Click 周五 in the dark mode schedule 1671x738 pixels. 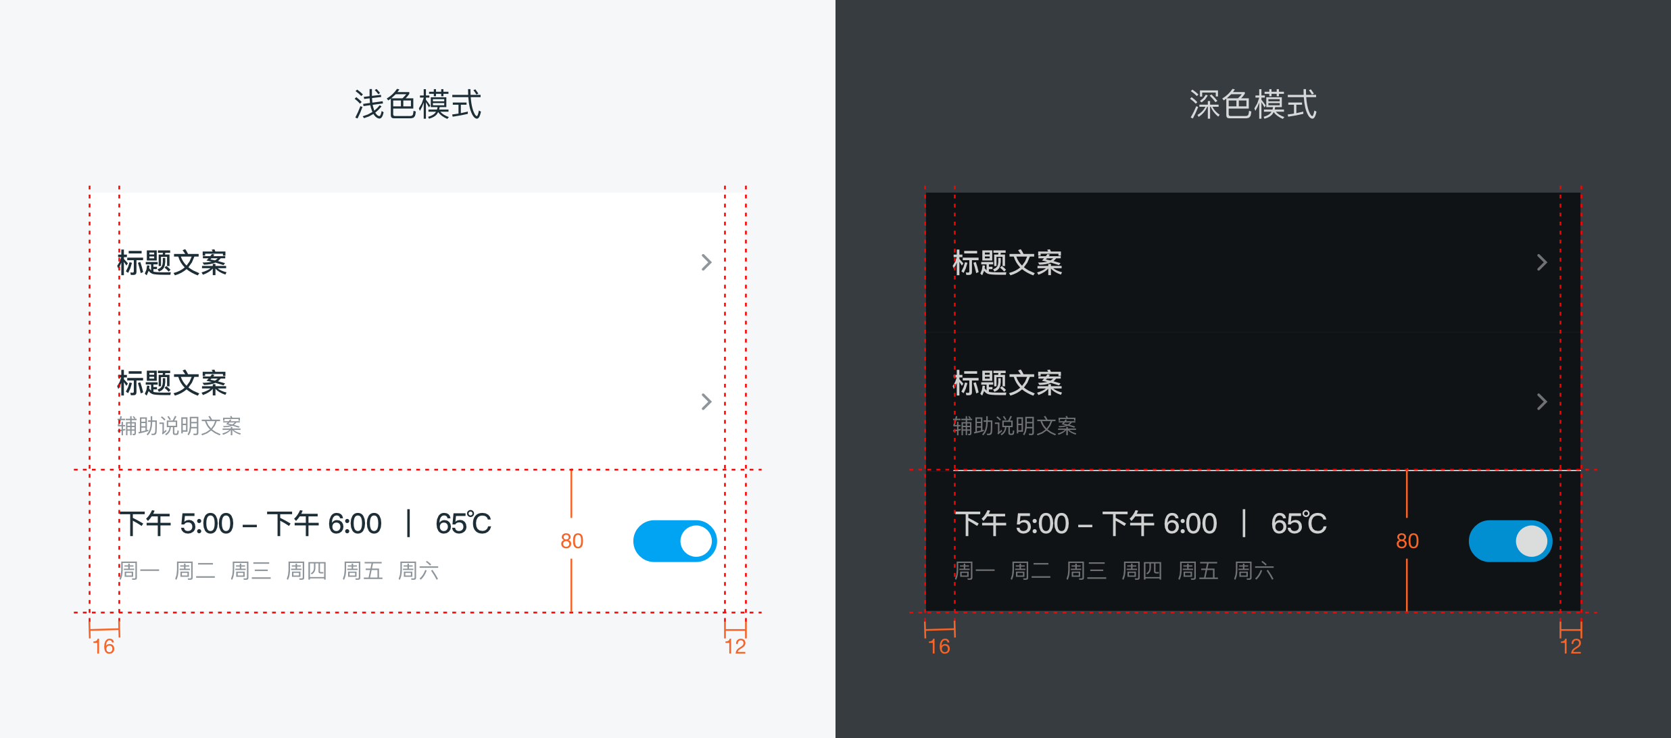(x=1198, y=571)
